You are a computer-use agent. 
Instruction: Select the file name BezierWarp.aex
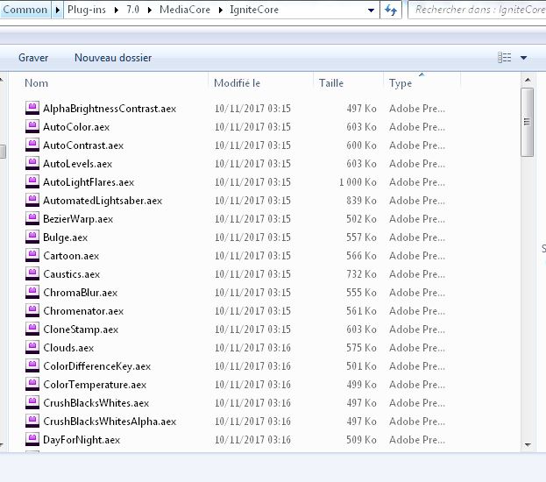78,219
